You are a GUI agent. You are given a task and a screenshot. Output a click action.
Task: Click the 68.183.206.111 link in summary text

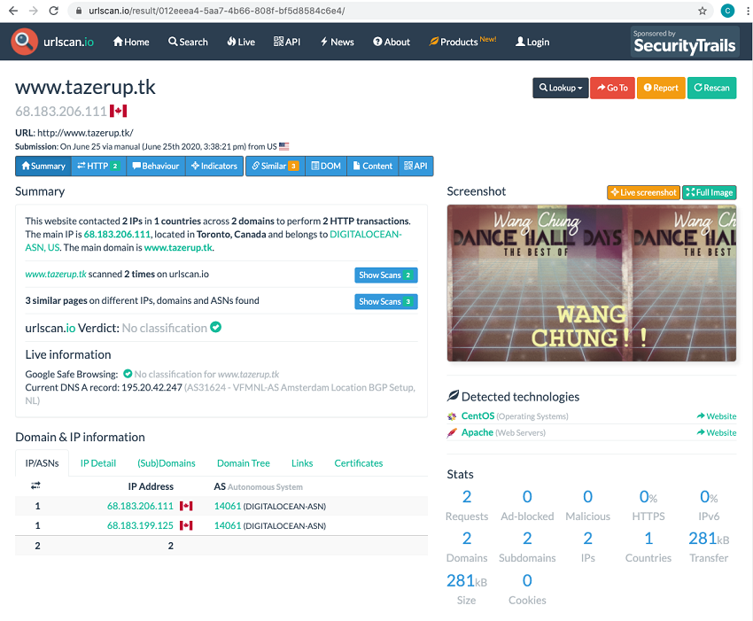117,235
